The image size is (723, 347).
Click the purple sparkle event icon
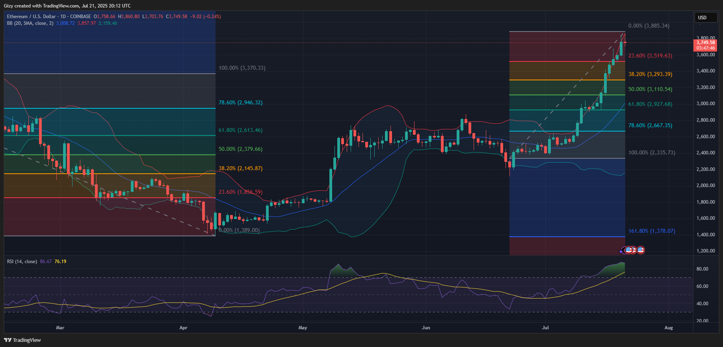point(622,251)
